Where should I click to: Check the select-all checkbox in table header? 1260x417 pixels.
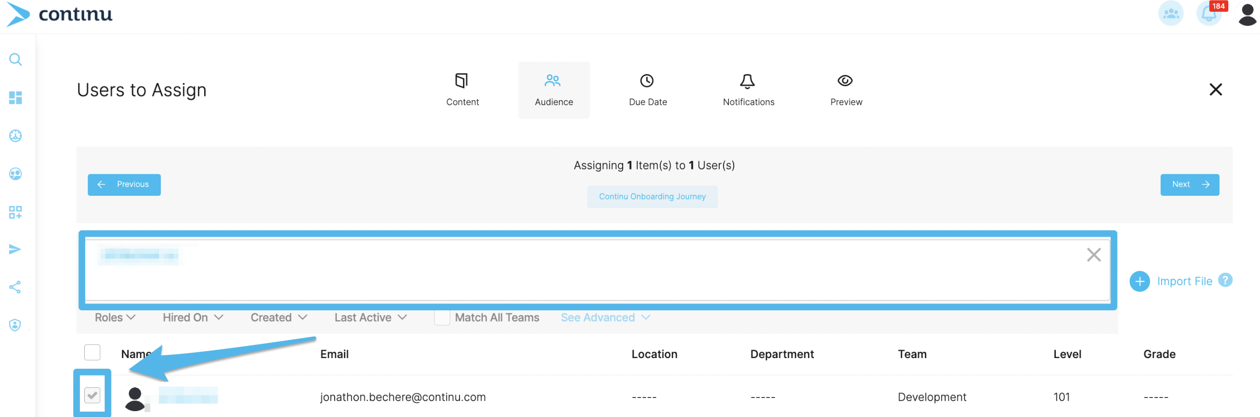pyautogui.click(x=93, y=353)
